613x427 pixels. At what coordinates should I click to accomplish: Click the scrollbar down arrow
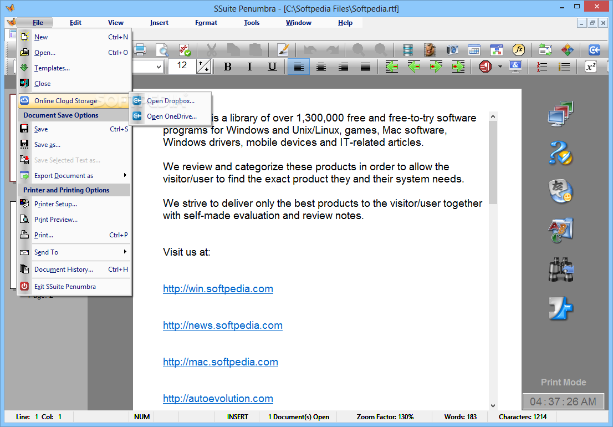pyautogui.click(x=493, y=406)
